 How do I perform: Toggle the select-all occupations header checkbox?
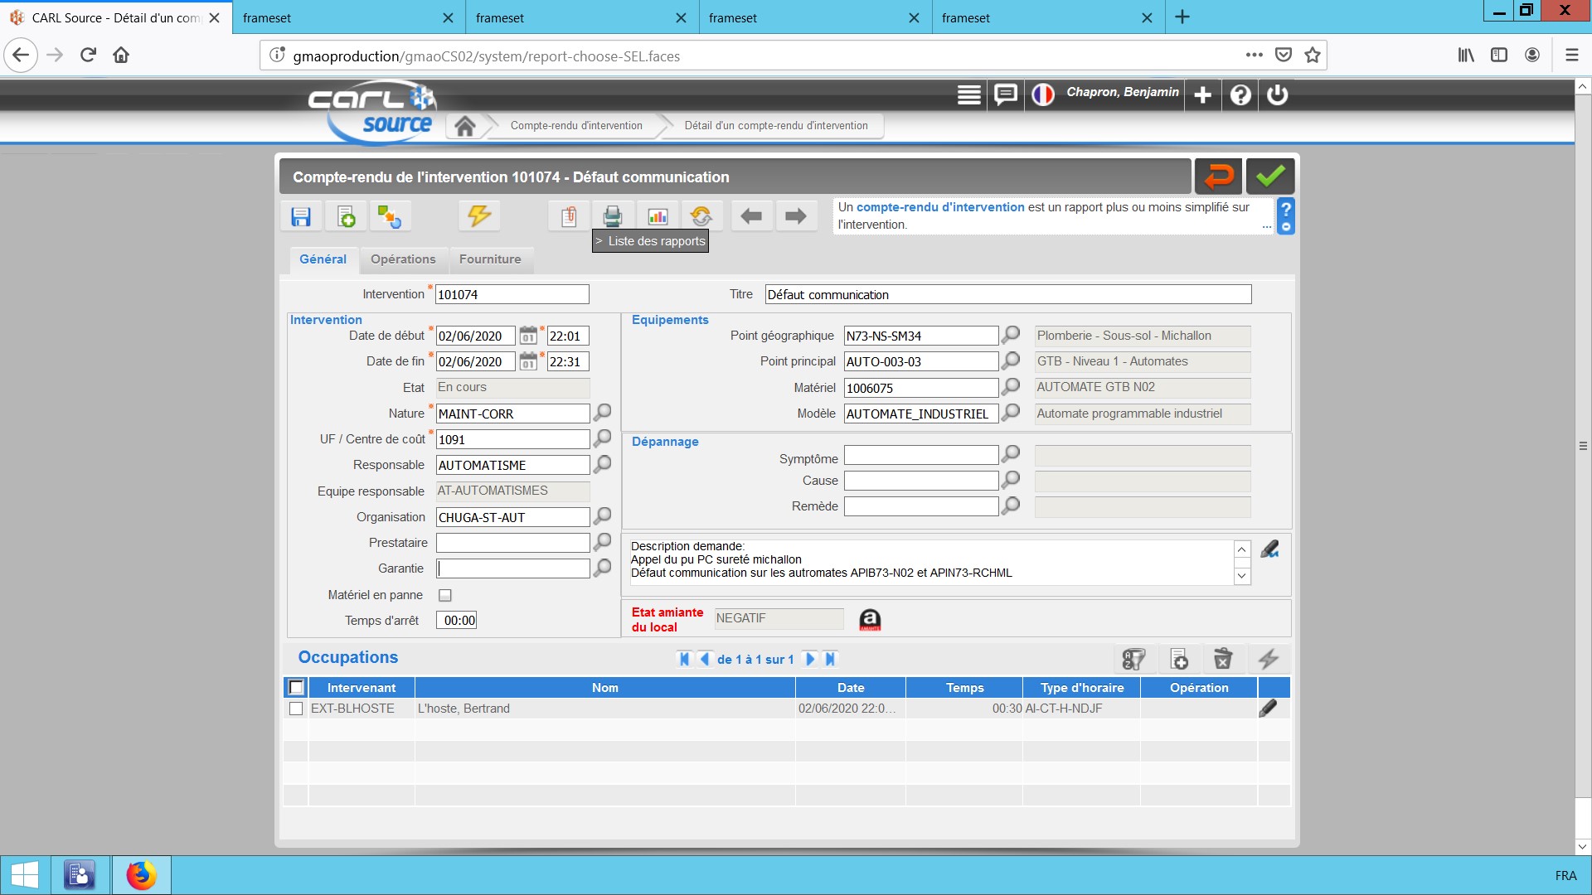tap(296, 688)
